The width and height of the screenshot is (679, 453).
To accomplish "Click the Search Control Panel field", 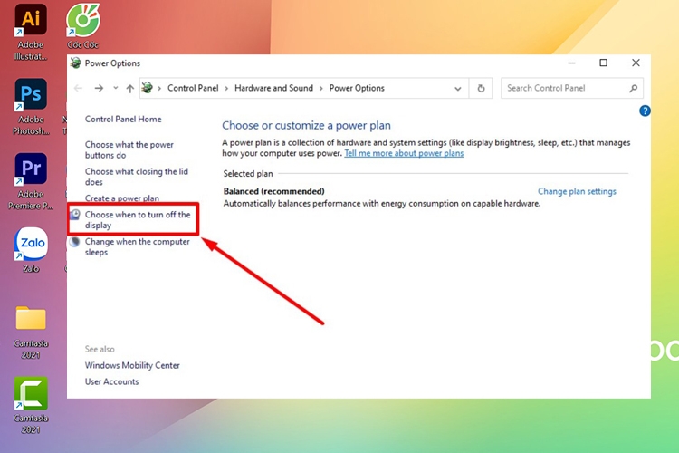I will 572,89.
